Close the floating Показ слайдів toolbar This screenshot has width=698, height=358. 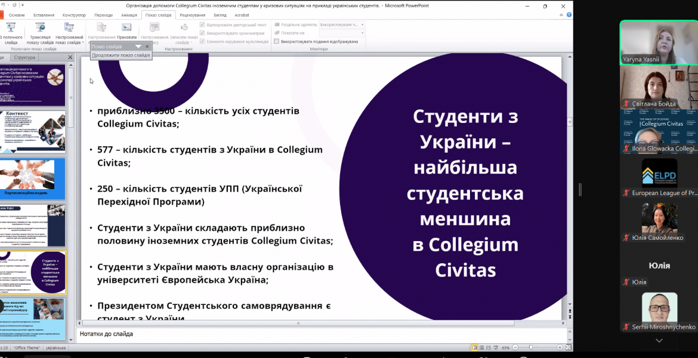147,47
